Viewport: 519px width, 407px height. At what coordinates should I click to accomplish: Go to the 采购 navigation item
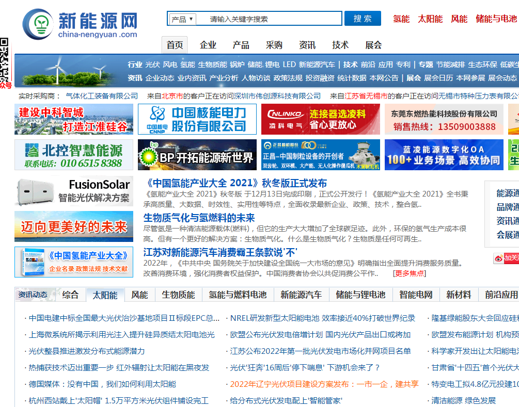[x=274, y=45]
